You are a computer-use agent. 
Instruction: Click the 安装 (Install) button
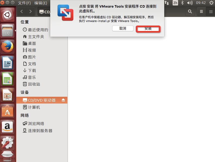tap(148, 29)
